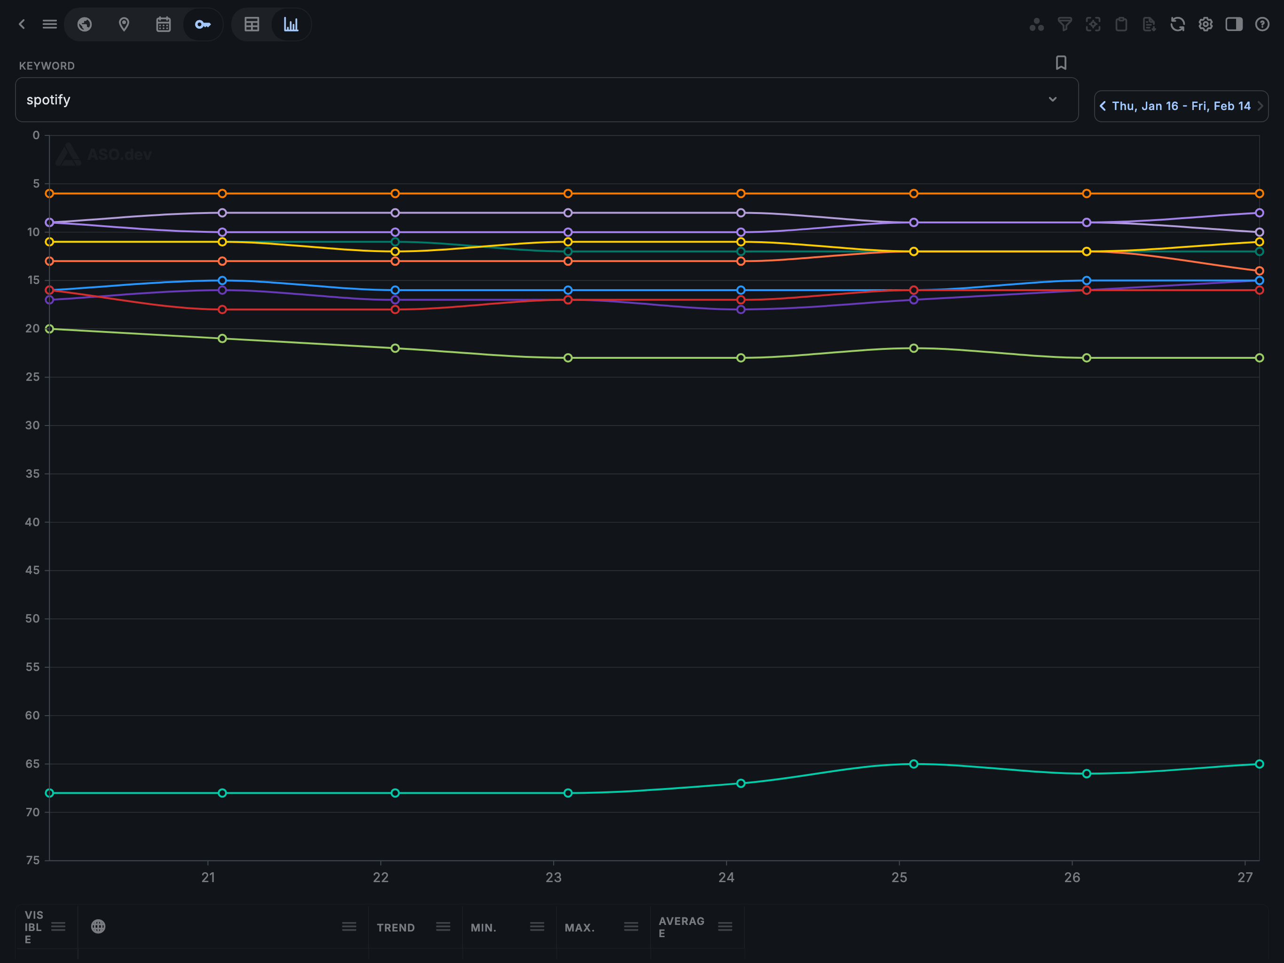Bookmark the current keyword
This screenshot has width=1284, height=963.
click(1061, 63)
